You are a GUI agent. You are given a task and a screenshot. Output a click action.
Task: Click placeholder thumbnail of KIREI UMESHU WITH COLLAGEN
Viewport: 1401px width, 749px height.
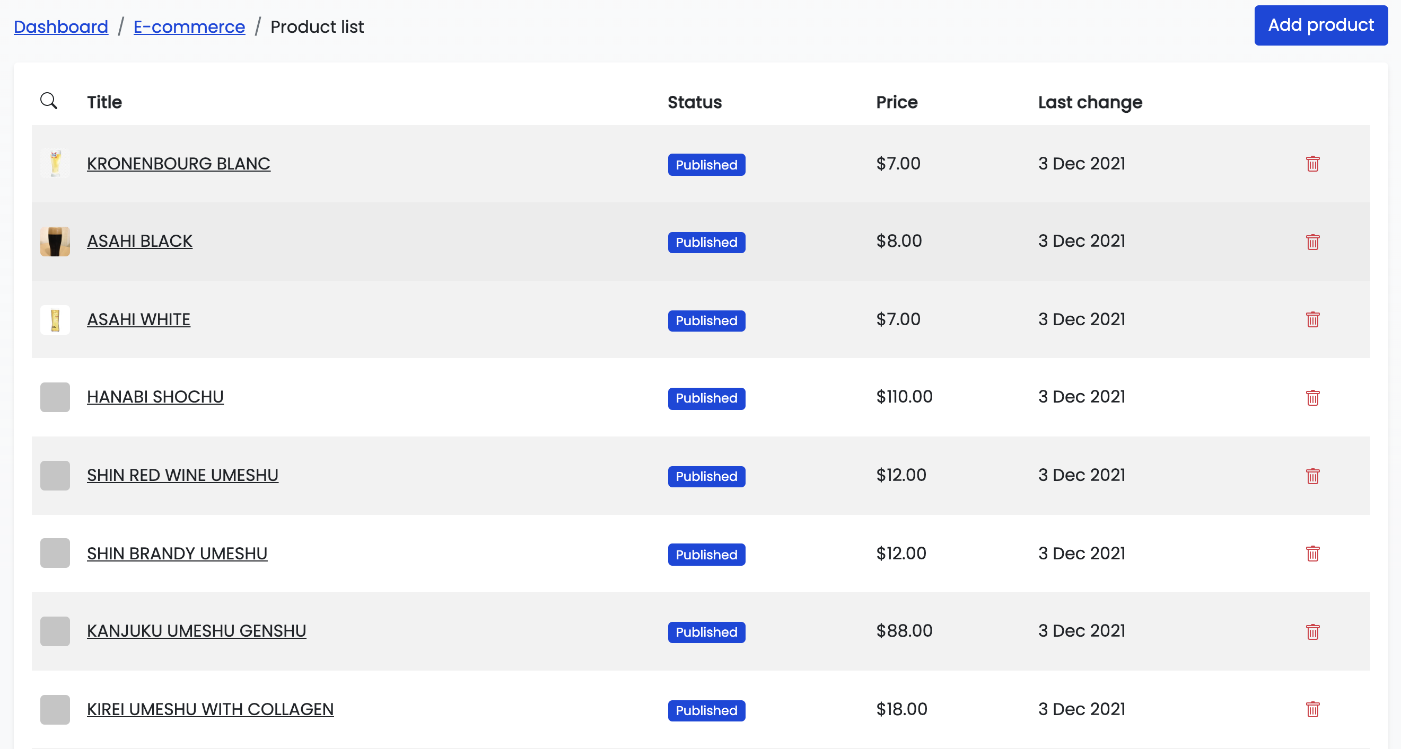pyautogui.click(x=55, y=709)
